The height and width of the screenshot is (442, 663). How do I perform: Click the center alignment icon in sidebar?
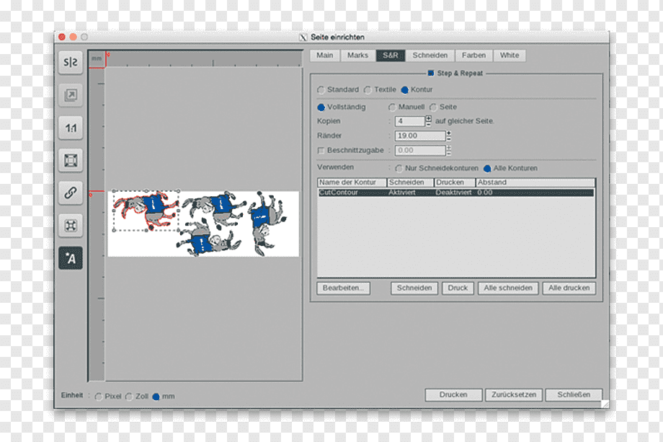71,226
